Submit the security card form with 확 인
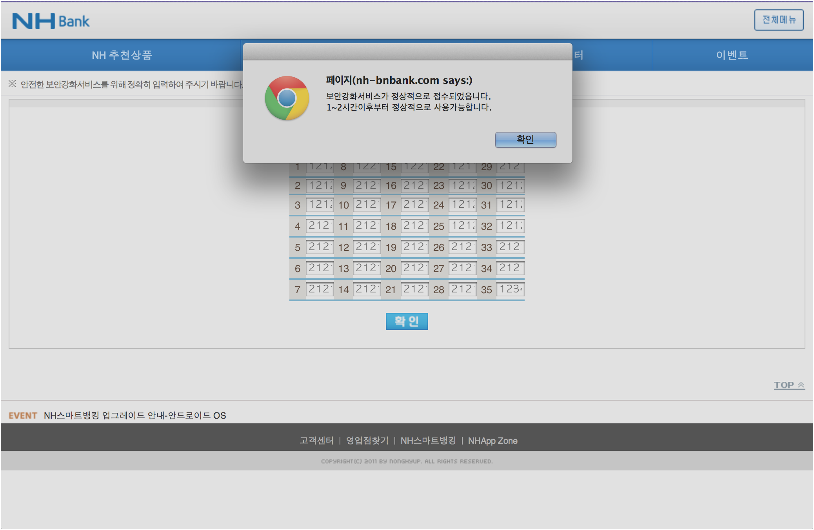Image resolution: width=814 pixels, height=530 pixels. pos(407,321)
